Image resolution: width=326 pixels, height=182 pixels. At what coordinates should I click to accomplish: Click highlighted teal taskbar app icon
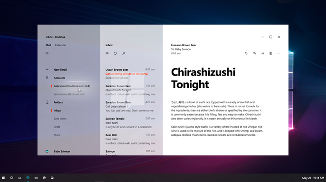pyautogui.click(x=28, y=178)
